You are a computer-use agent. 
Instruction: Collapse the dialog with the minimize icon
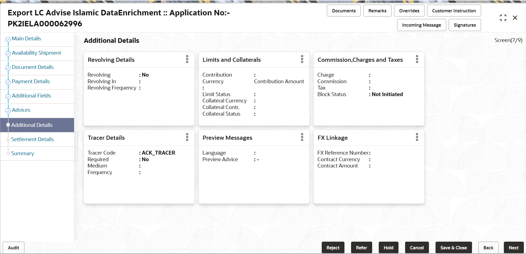point(503,18)
